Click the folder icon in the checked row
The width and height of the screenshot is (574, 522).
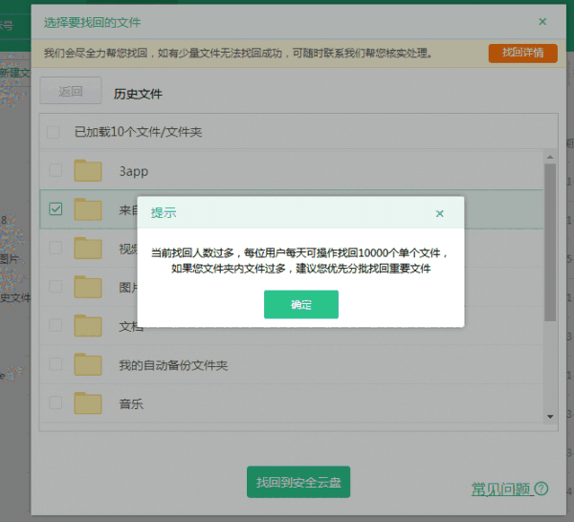point(88,209)
